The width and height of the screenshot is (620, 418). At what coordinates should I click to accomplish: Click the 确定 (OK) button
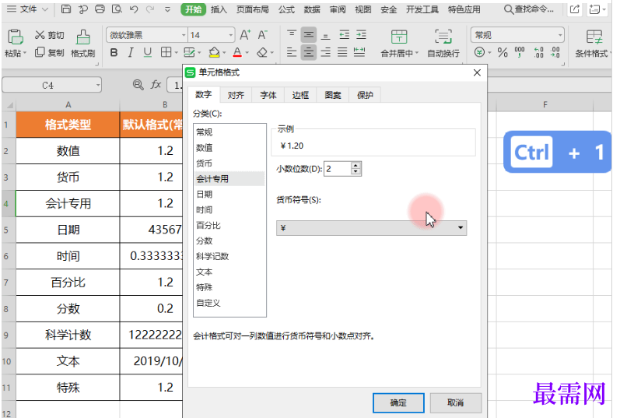point(398,402)
